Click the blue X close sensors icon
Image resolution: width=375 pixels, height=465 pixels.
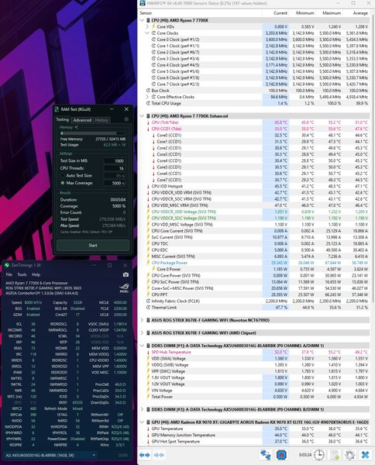[x=365, y=455]
